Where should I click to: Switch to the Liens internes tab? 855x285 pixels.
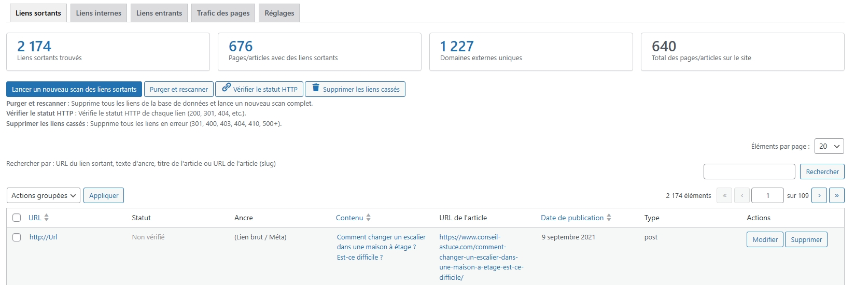coord(99,13)
